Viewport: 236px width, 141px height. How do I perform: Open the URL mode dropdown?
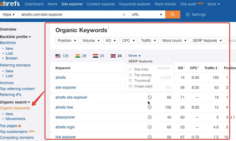click(147, 15)
